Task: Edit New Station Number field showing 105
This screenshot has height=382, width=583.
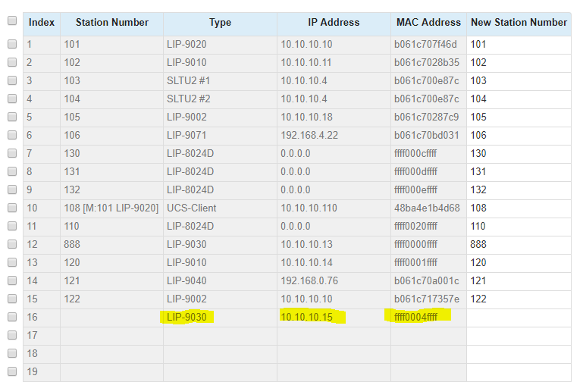Action: click(519, 117)
